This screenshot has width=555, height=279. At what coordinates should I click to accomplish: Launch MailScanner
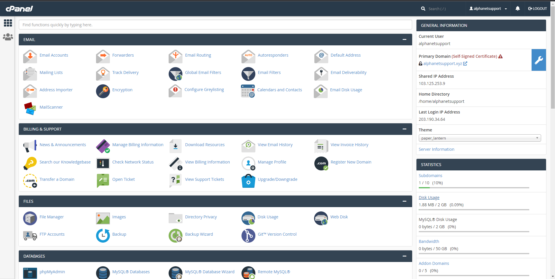[x=51, y=107]
